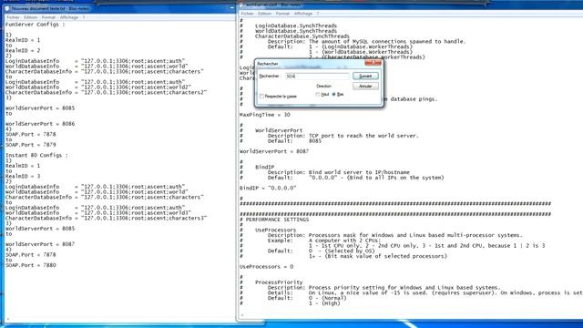Focus the Rechercher search text field
The width and height of the screenshot is (583, 328).
(x=317, y=77)
